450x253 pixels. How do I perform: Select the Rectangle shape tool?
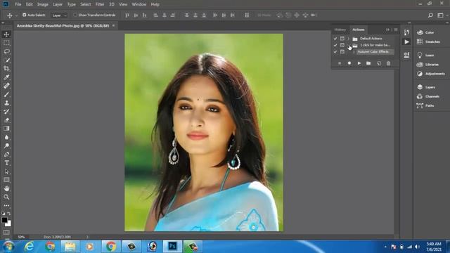[6, 180]
